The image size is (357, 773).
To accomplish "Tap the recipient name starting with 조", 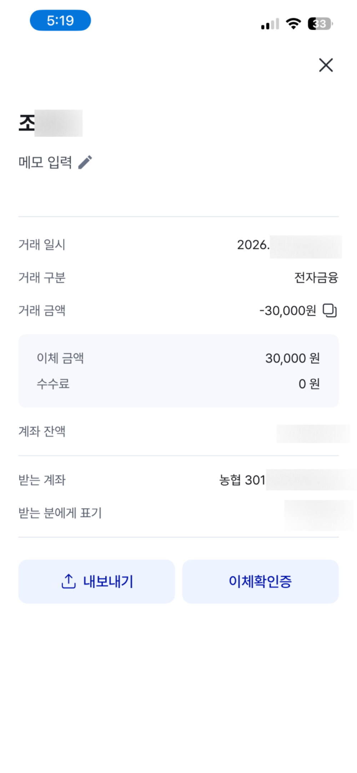I will (50, 123).
